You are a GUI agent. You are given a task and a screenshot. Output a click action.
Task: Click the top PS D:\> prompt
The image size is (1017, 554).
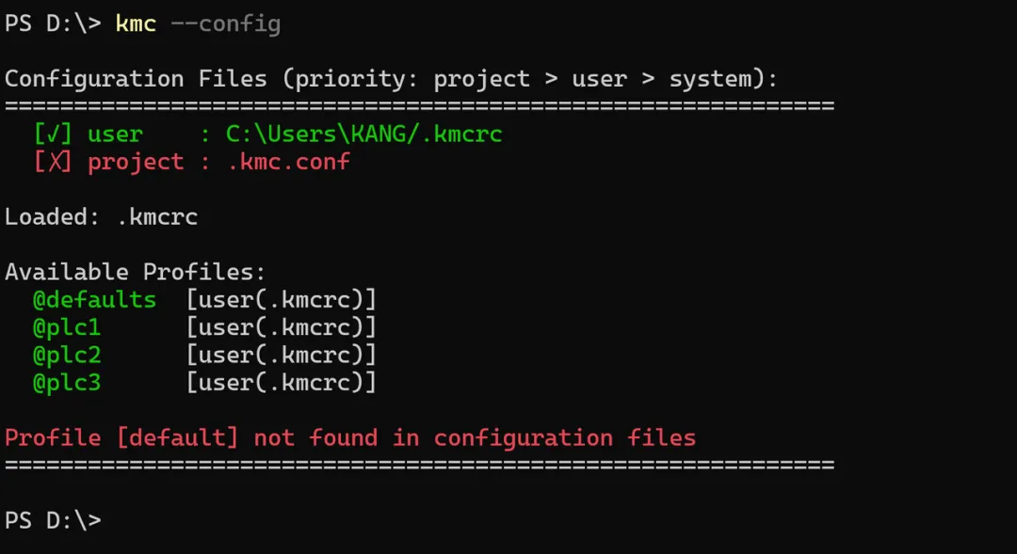53,24
